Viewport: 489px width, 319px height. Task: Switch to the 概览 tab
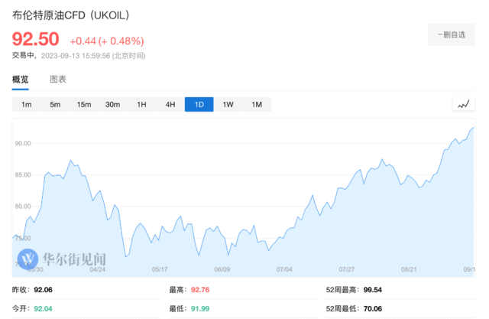point(21,80)
